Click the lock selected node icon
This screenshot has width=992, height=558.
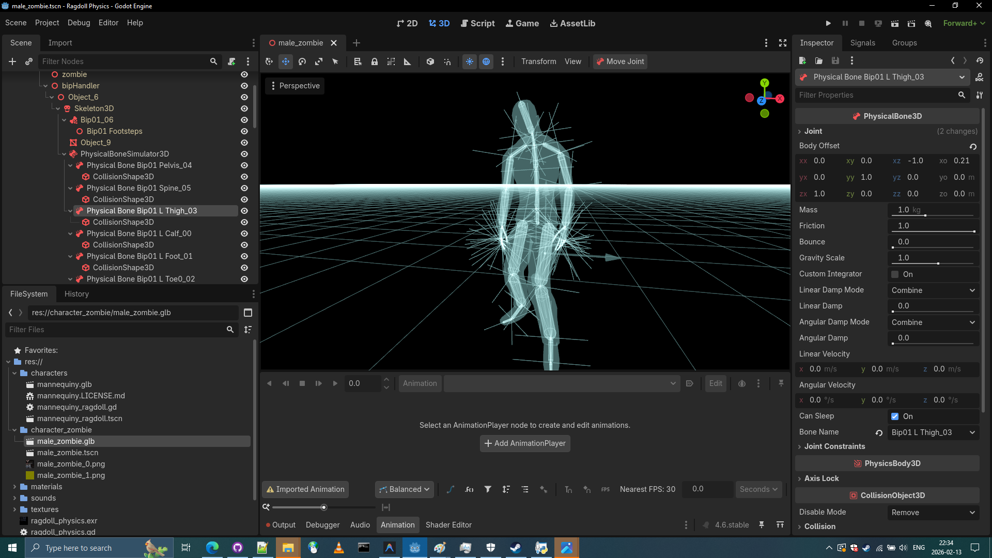(x=375, y=61)
